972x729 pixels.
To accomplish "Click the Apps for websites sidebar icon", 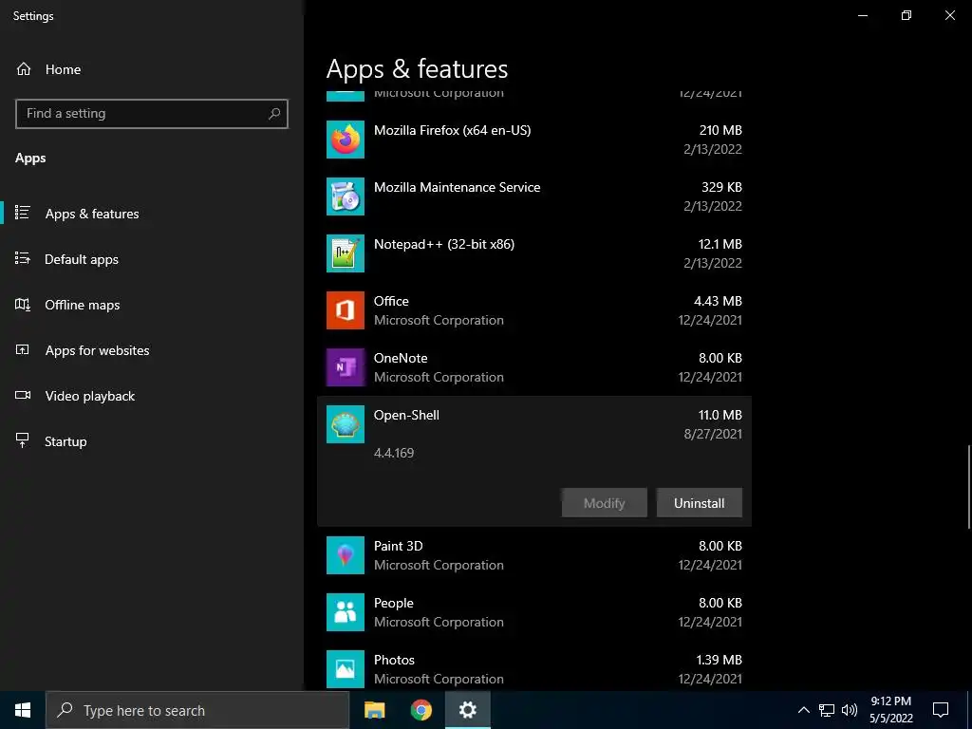I will 23,349.
